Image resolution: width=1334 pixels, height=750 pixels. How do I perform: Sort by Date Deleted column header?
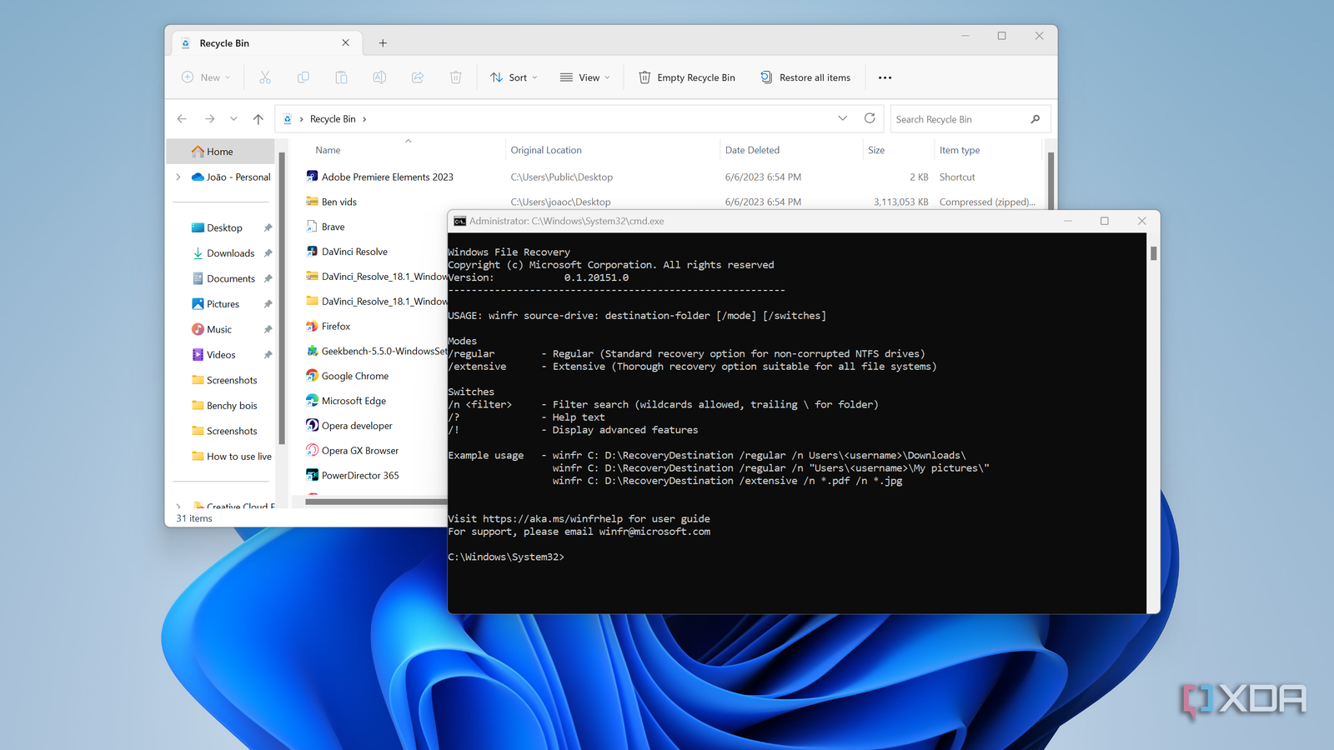click(752, 150)
